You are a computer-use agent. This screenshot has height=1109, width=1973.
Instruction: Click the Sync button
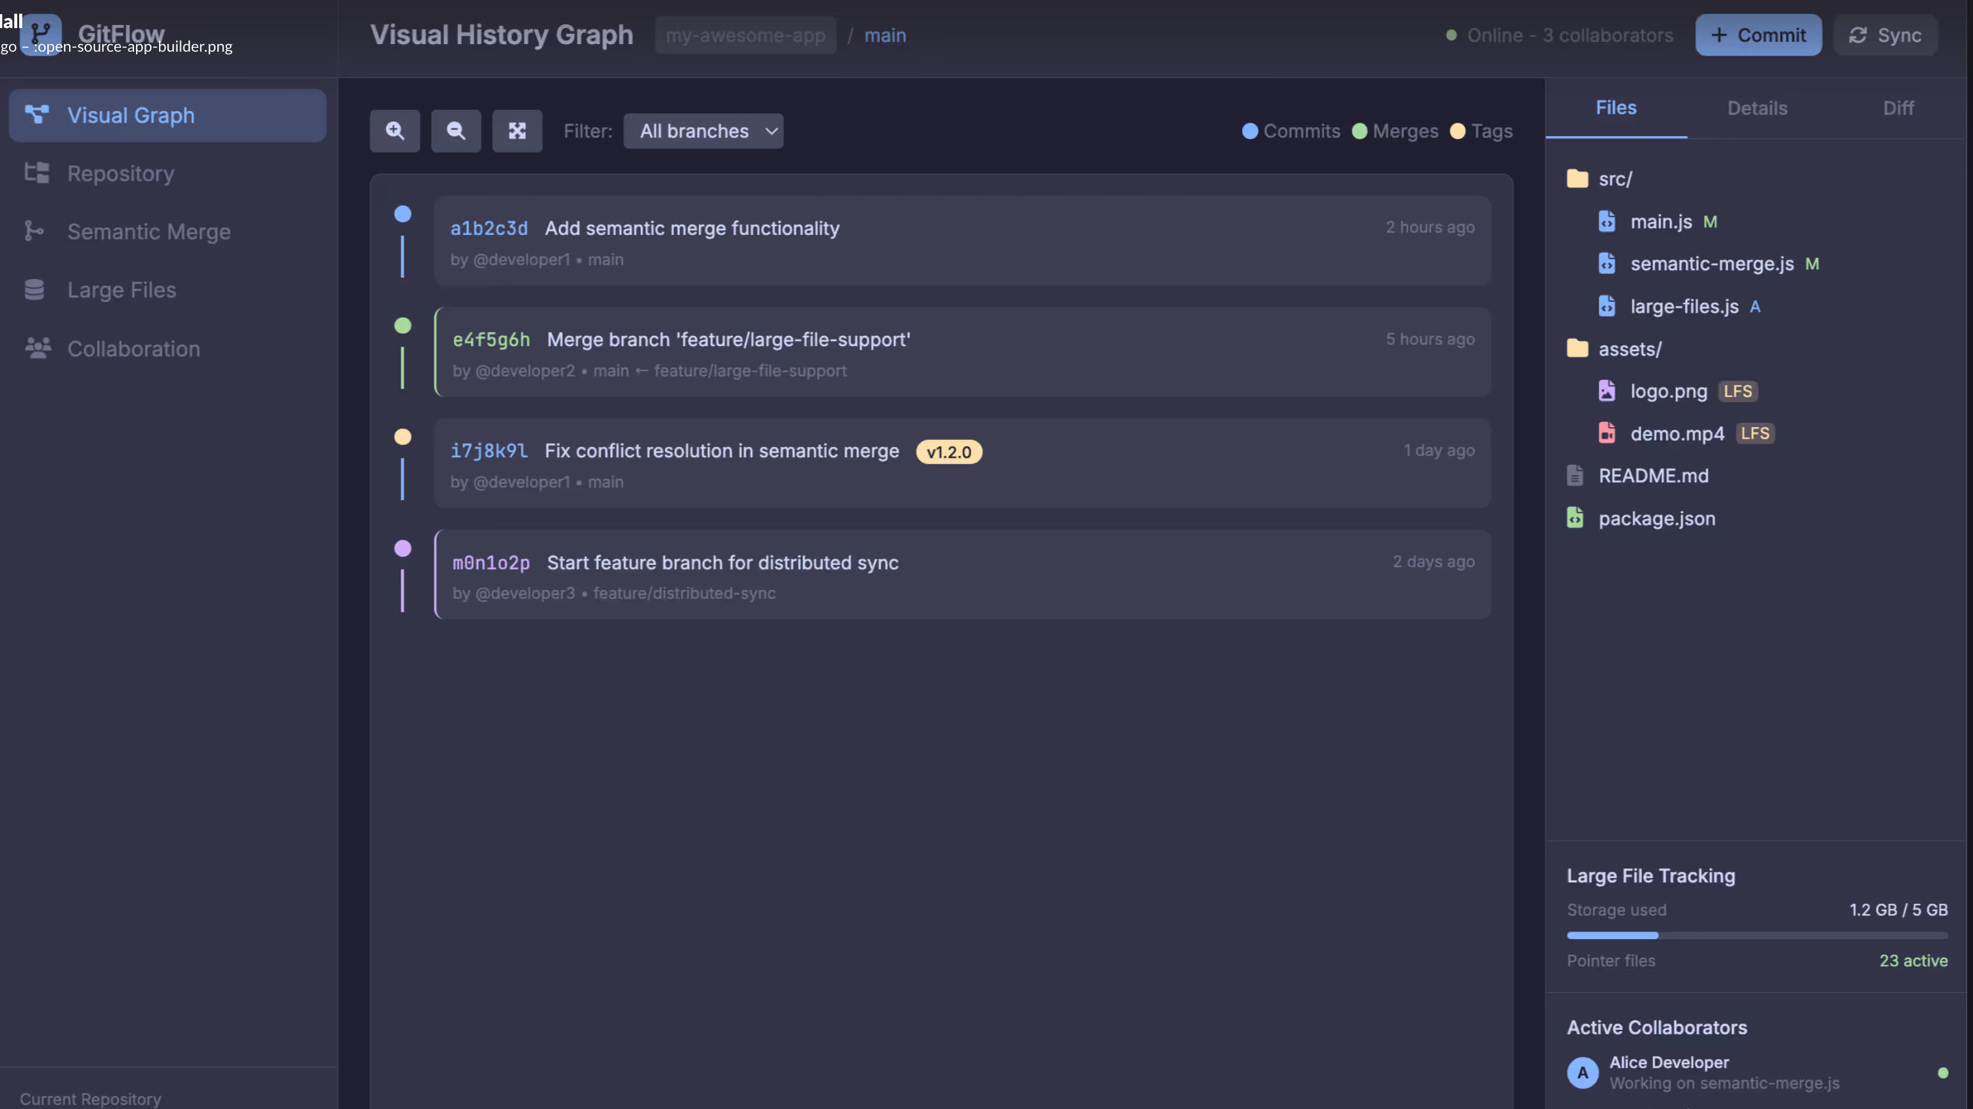pos(1884,34)
